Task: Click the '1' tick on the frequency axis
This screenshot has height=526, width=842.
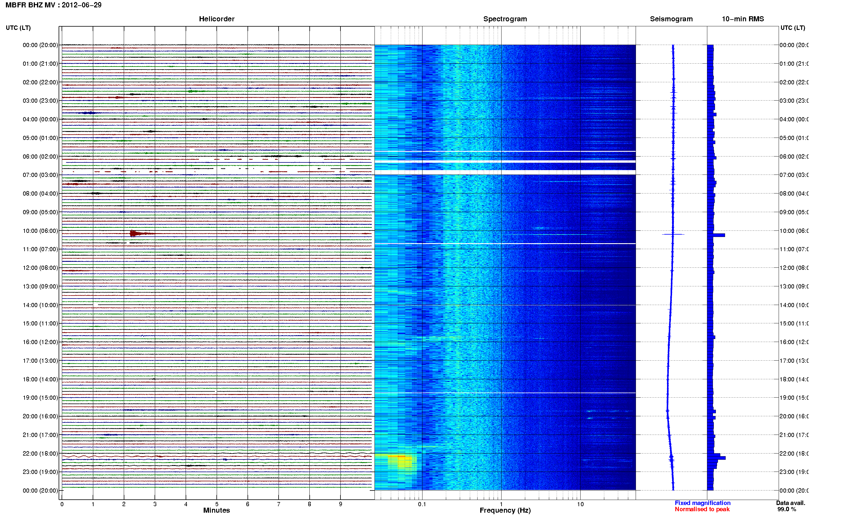Action: tap(501, 504)
